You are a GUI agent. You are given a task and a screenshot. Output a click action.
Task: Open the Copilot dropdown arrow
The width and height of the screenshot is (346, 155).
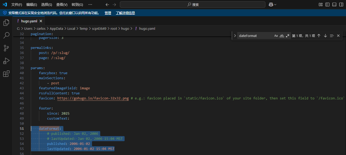275,5
